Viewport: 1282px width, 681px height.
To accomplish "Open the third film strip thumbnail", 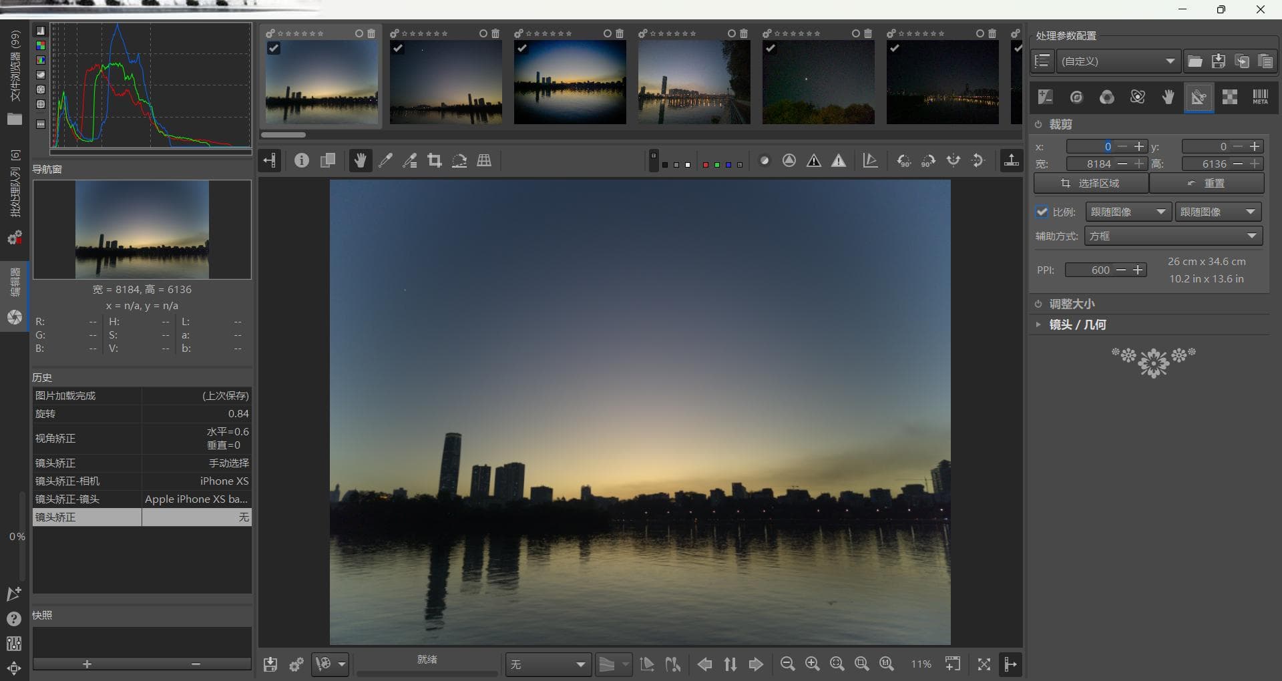I will [x=570, y=82].
